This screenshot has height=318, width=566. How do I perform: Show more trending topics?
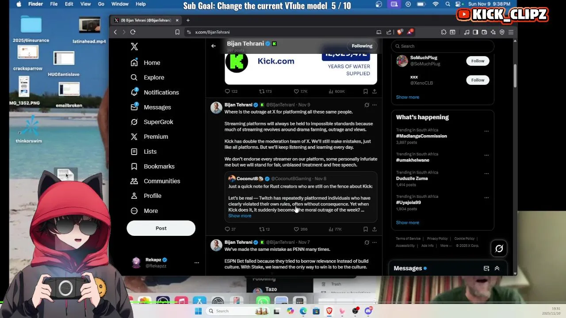coord(408,223)
